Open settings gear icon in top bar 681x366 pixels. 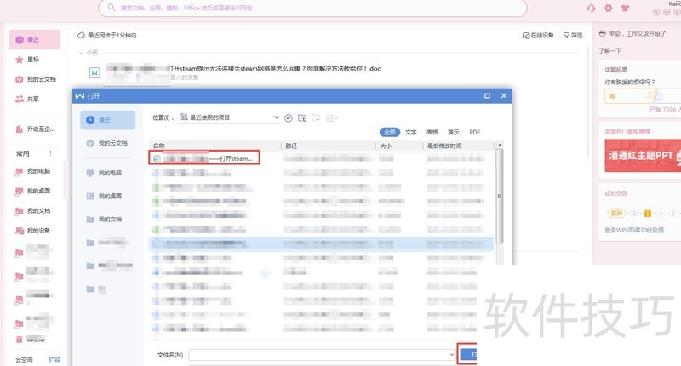point(608,8)
